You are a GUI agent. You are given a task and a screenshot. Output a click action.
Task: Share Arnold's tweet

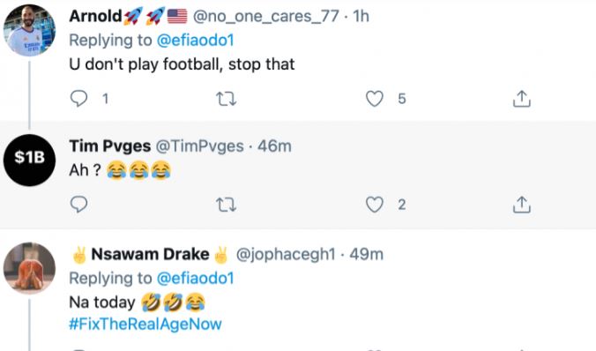(x=522, y=99)
